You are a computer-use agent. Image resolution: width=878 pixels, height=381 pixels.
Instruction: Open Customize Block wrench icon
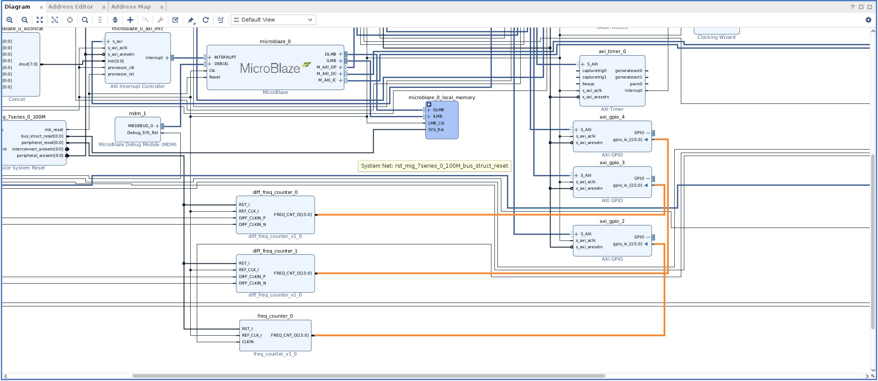tap(160, 20)
